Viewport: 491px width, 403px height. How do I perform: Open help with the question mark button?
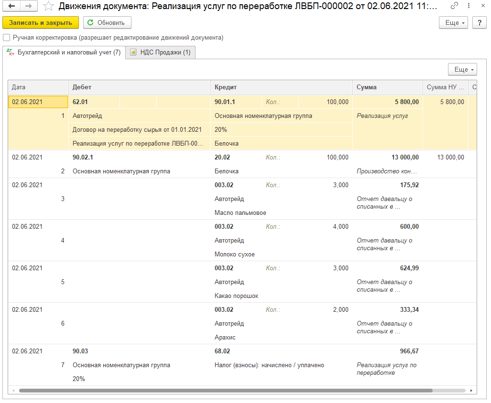[480, 22]
